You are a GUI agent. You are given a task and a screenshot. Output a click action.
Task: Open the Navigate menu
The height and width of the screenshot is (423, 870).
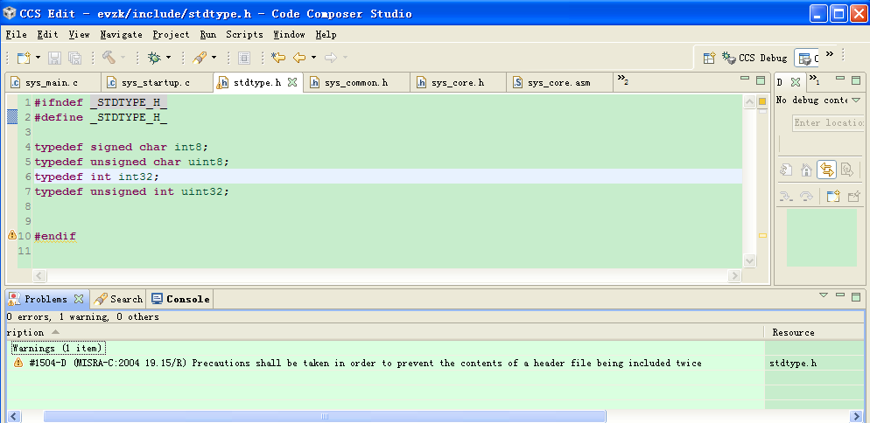click(x=122, y=34)
